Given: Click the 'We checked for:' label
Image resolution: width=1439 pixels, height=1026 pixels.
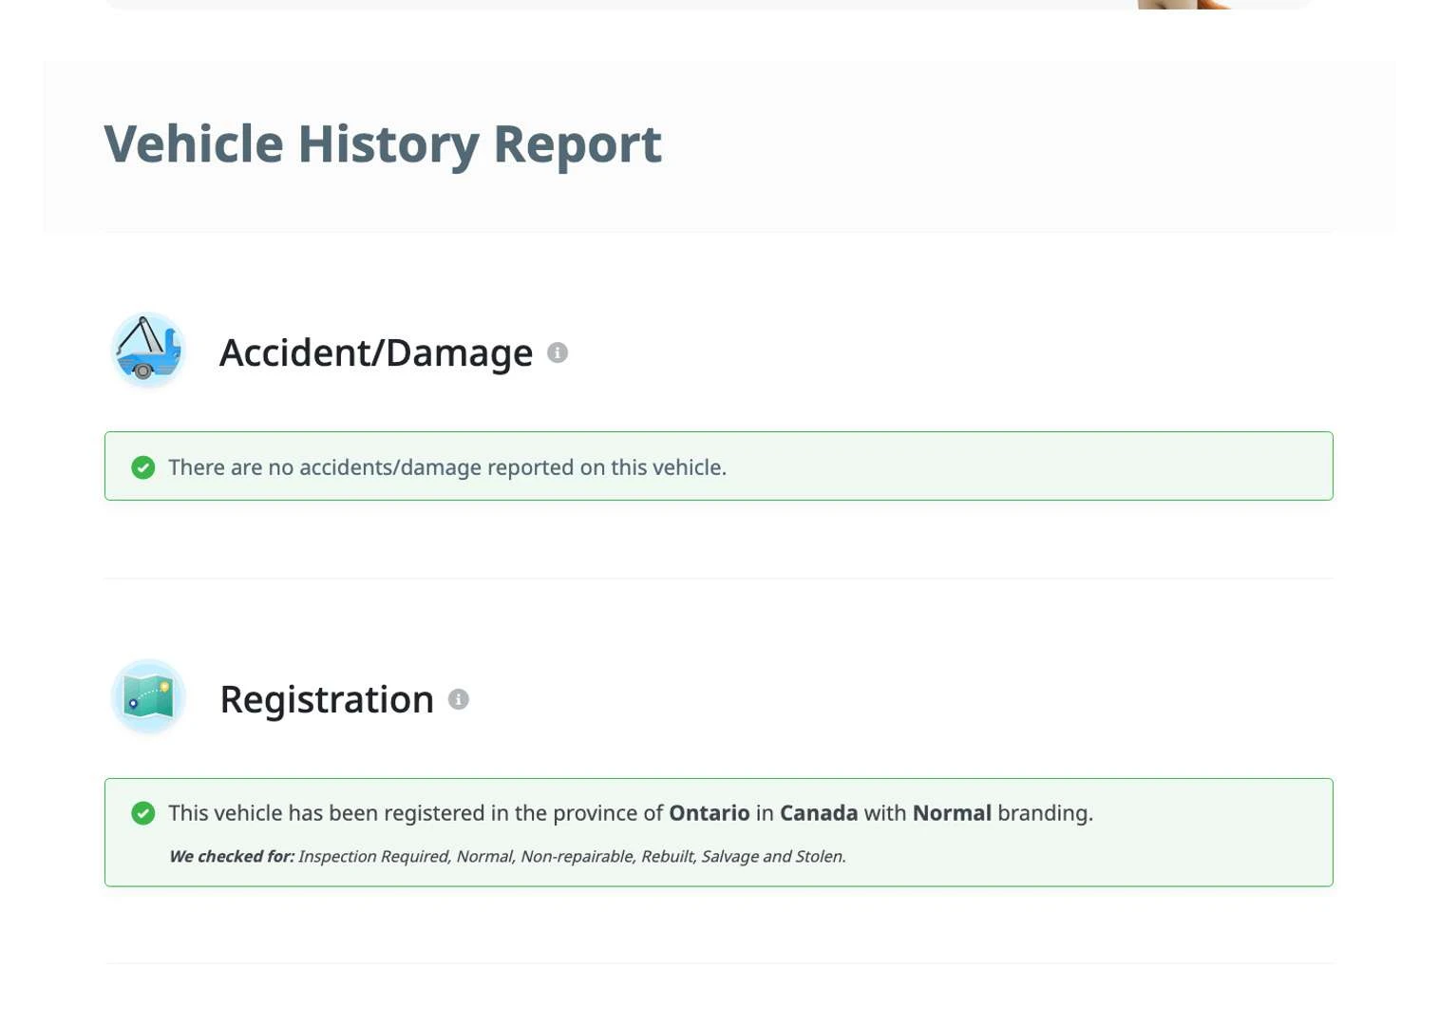Looking at the screenshot, I should (x=232, y=856).
